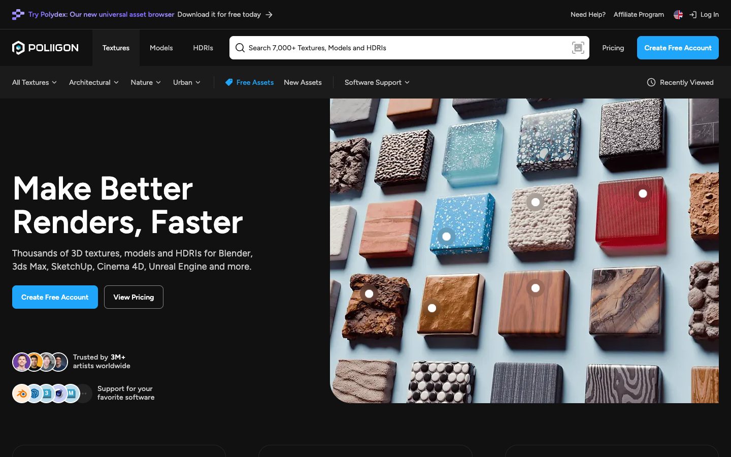731x457 pixels.
Task: Click the hotspot dot on the brown rock tile
Action: [x=369, y=294]
